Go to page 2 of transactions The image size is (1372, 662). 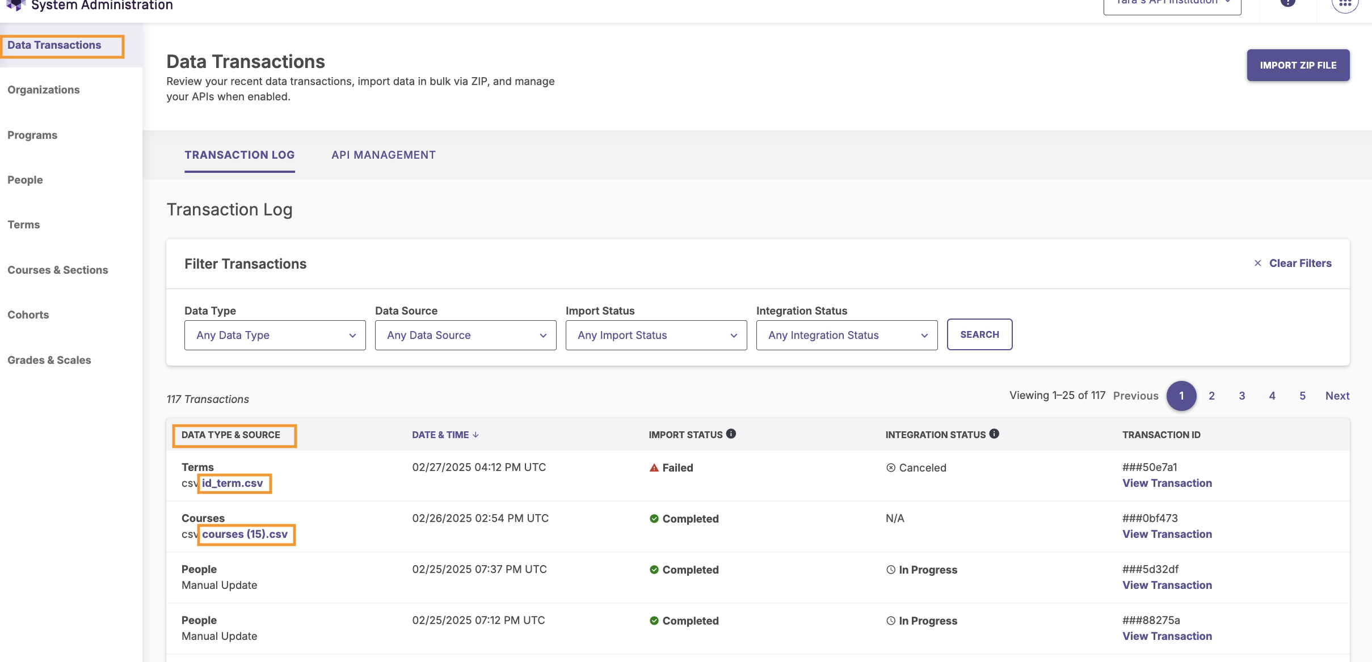tap(1212, 396)
